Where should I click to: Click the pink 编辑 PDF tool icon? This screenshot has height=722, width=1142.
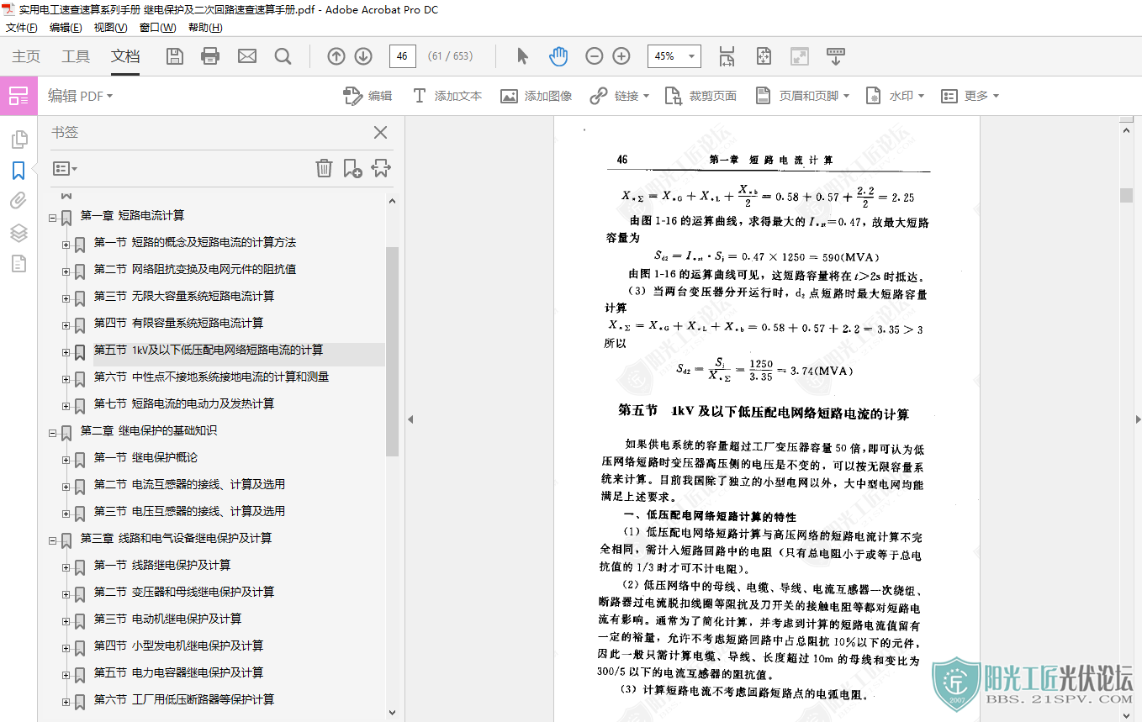(19, 96)
